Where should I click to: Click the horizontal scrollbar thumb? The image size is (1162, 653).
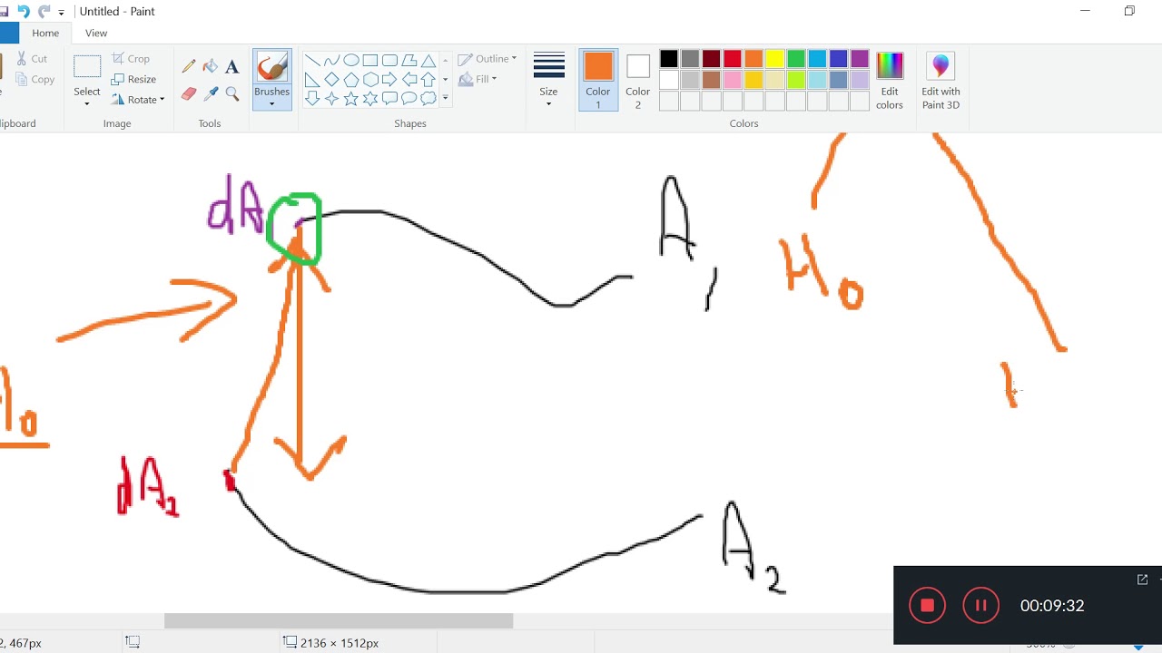(x=339, y=621)
